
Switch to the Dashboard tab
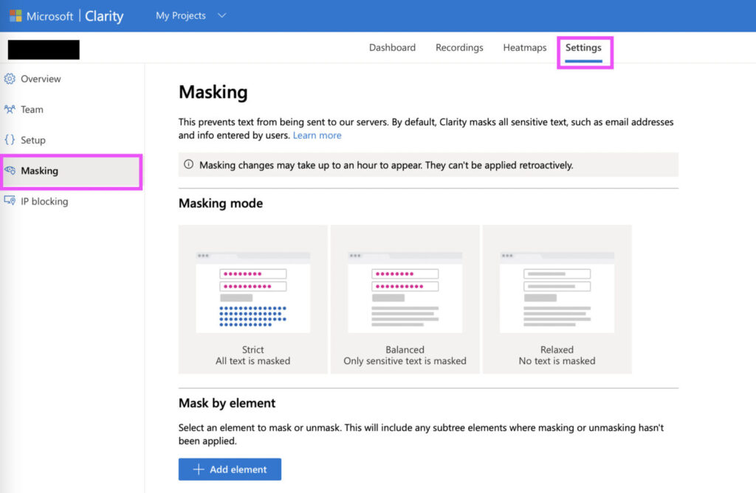392,48
